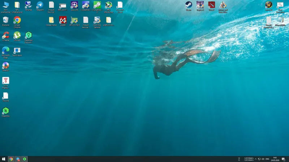Switch to Chrome in the taskbar
This screenshot has width=289, height=162.
pos(11,159)
